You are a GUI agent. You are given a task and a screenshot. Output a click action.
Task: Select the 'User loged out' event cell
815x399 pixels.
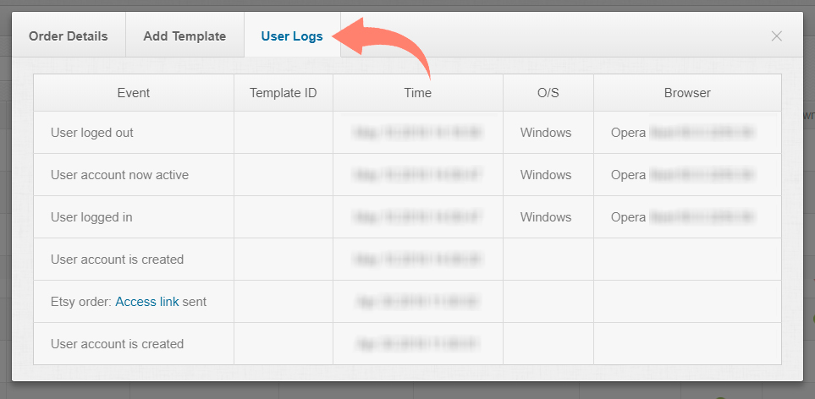coord(92,133)
